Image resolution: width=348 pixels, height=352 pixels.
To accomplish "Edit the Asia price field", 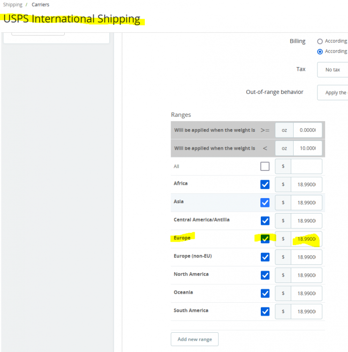I will [x=306, y=203].
